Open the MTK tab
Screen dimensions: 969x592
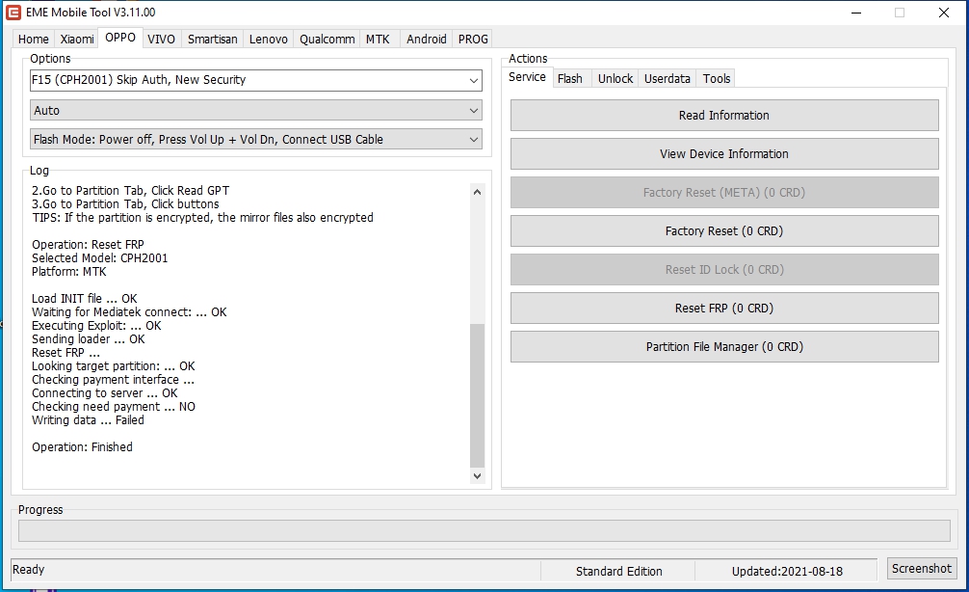point(378,39)
